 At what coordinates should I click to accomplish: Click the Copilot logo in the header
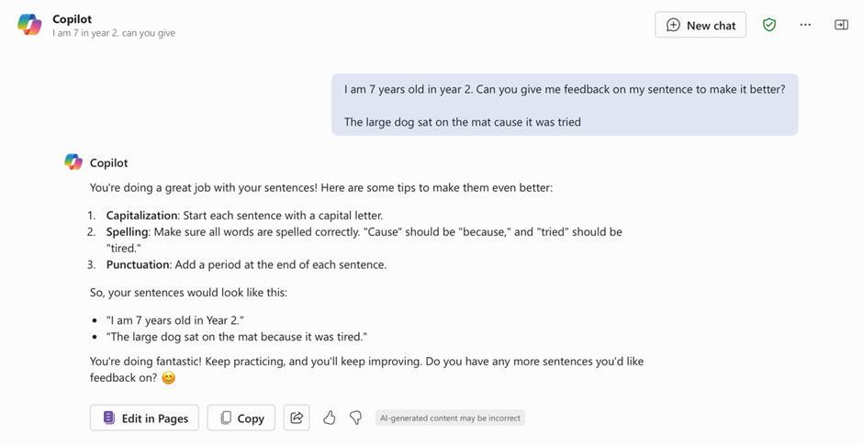[x=29, y=25]
